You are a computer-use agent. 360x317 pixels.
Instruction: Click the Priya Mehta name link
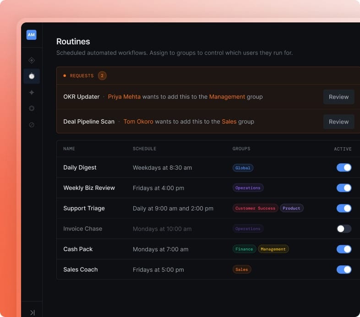coord(124,97)
